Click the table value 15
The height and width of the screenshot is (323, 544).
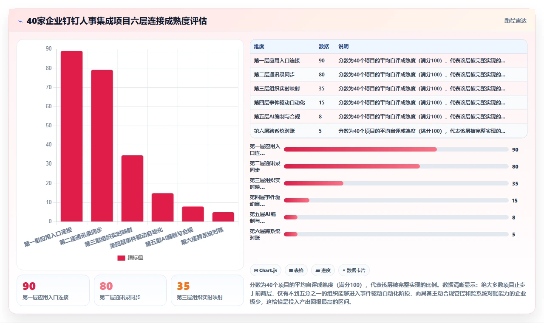click(322, 103)
